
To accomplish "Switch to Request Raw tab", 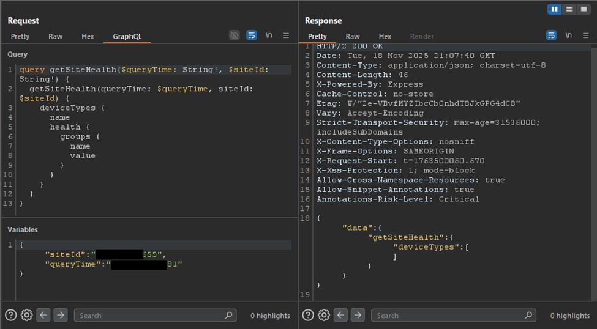I will pyautogui.click(x=55, y=37).
